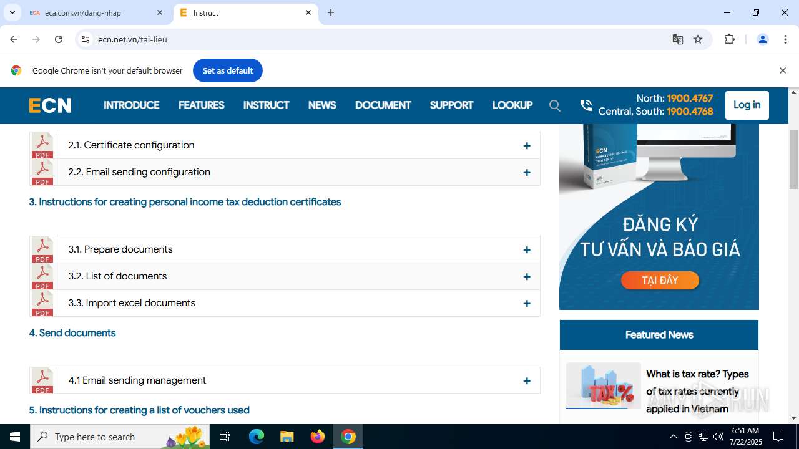Open PDF icon for 4.1 Email sending management
The image size is (799, 449).
[42, 380]
